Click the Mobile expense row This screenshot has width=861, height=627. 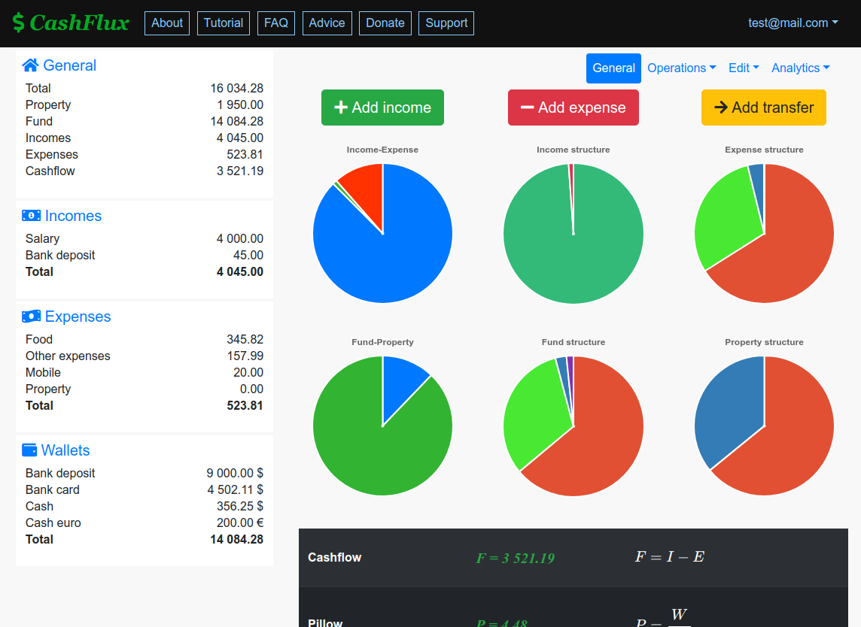click(x=144, y=372)
